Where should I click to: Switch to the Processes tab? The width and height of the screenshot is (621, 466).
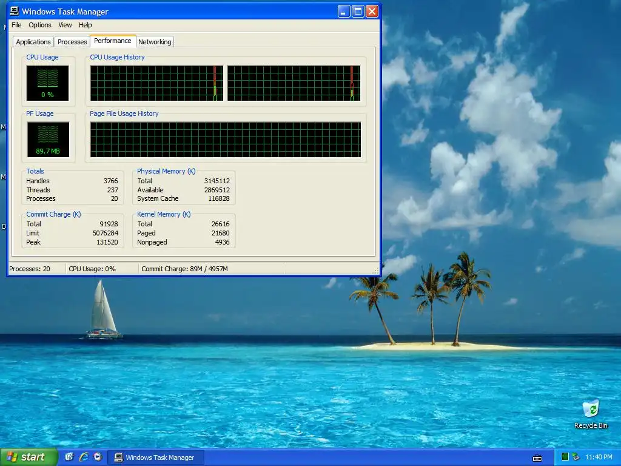pyautogui.click(x=72, y=42)
